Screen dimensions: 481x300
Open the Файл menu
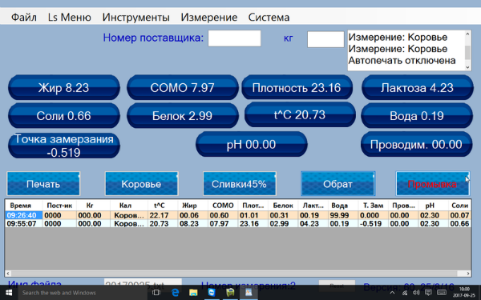(x=24, y=17)
